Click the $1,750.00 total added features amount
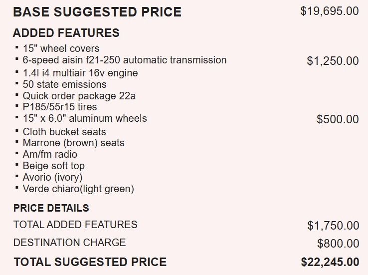368x275 pixels. coord(333,226)
